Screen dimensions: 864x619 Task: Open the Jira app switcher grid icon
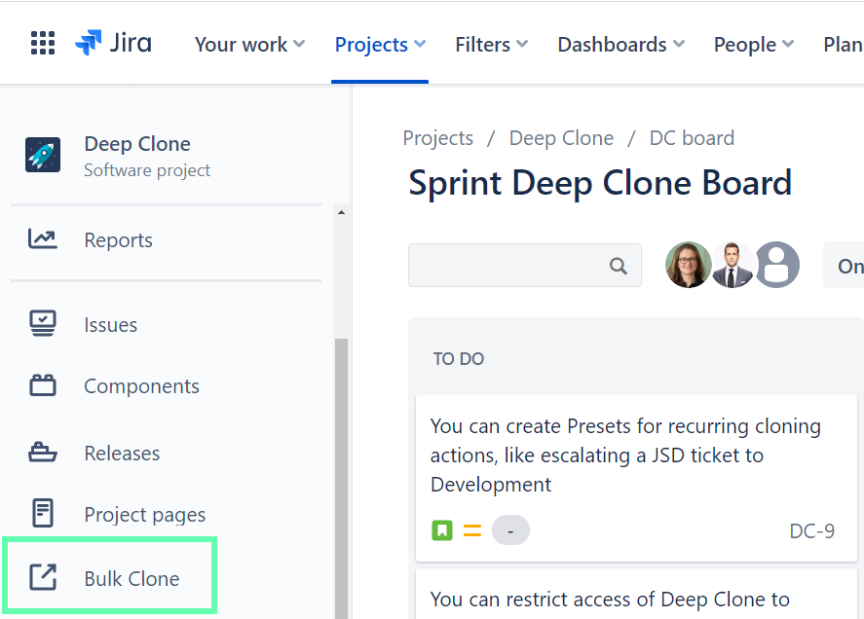(x=42, y=42)
